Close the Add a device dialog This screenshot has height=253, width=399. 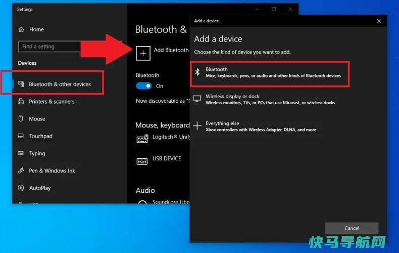coord(379,21)
